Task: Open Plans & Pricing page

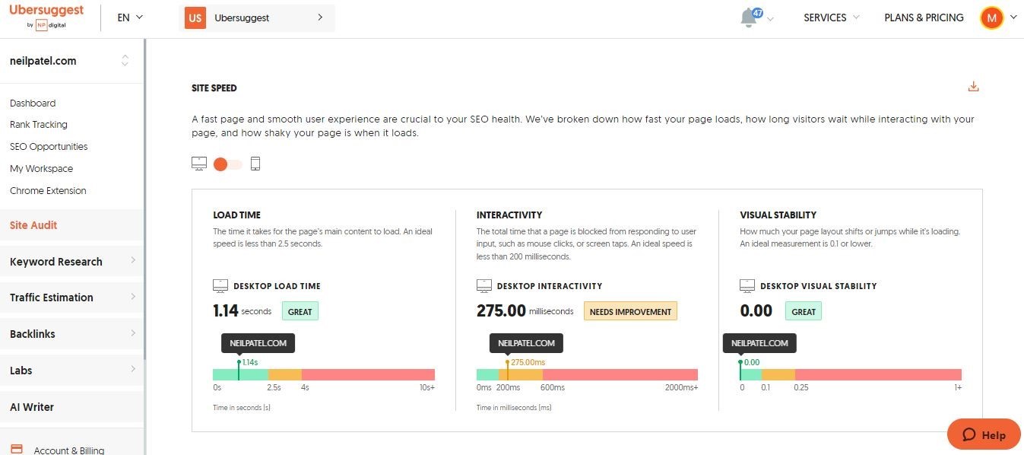Action: [x=924, y=17]
